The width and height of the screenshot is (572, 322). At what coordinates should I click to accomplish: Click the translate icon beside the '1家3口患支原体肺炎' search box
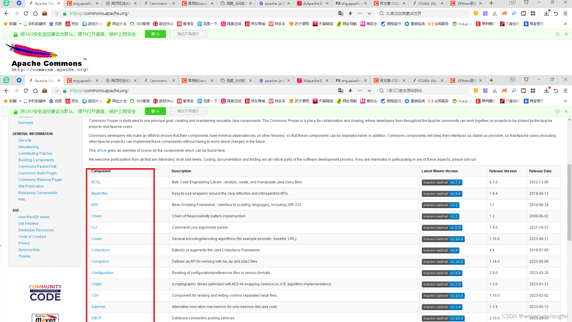(x=341, y=91)
